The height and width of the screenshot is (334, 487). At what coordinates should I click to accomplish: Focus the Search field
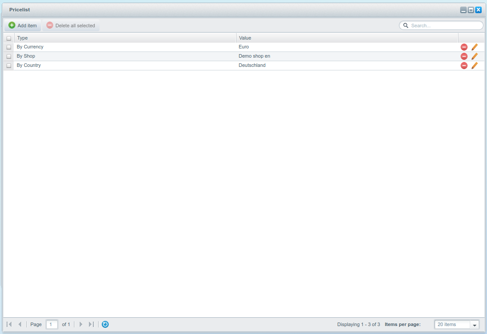click(445, 26)
